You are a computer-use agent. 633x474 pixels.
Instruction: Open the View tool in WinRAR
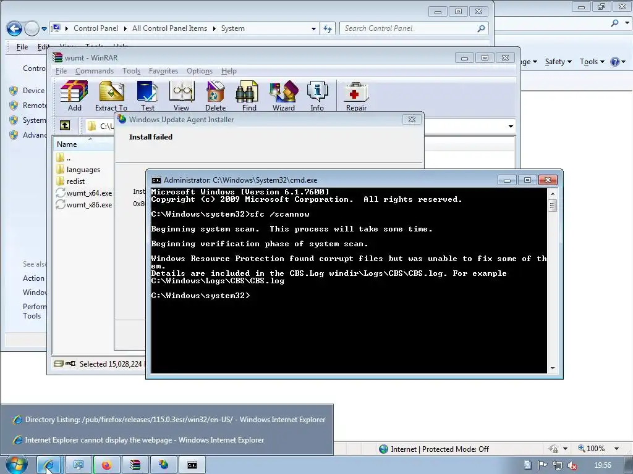[x=181, y=96]
